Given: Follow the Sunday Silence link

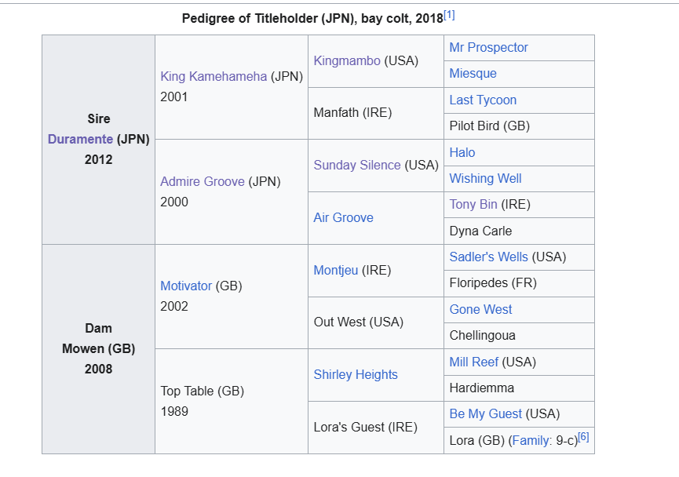Looking at the screenshot, I should [357, 166].
